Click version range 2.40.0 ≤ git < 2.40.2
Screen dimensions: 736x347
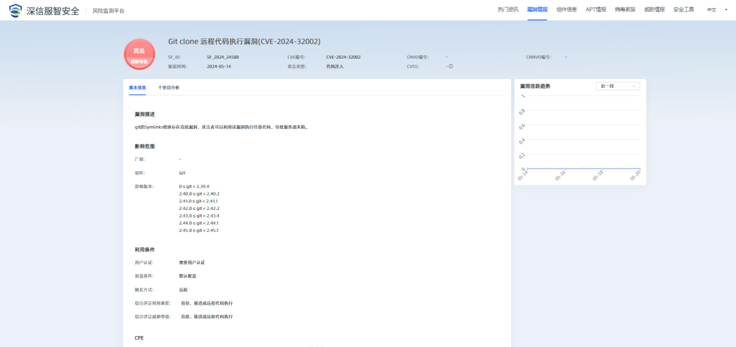click(x=199, y=194)
